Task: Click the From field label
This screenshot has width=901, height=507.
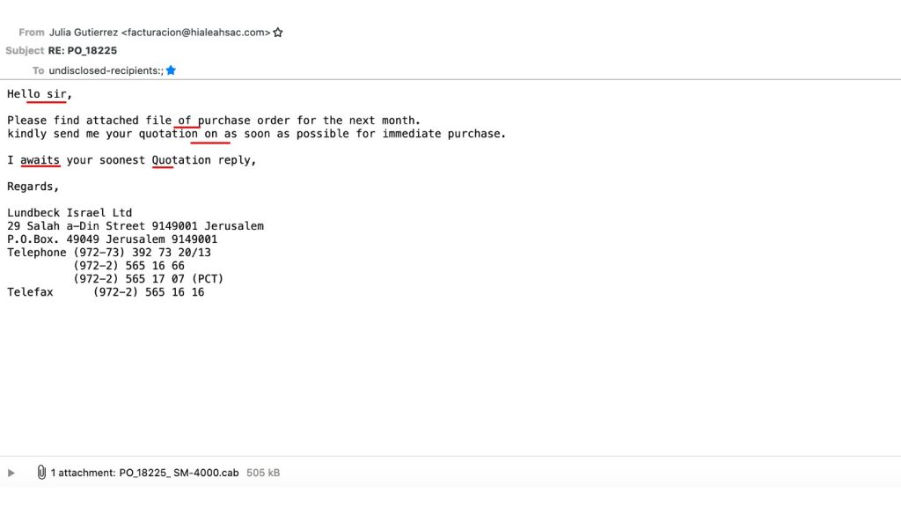Action: tap(31, 33)
